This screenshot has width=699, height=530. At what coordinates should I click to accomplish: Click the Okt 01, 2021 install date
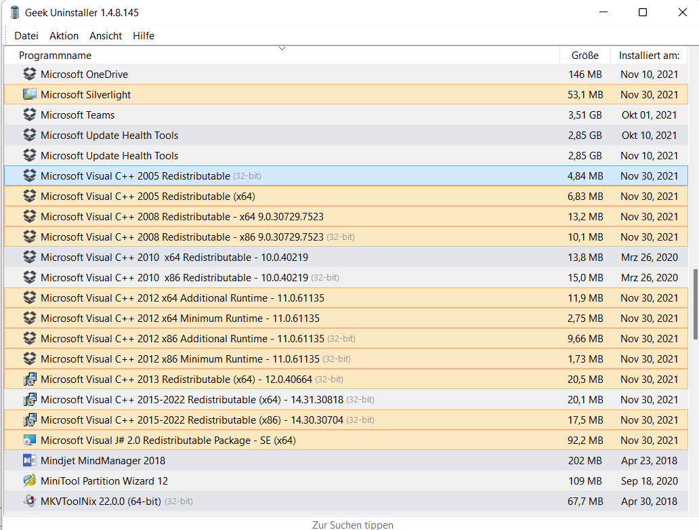[x=649, y=115]
